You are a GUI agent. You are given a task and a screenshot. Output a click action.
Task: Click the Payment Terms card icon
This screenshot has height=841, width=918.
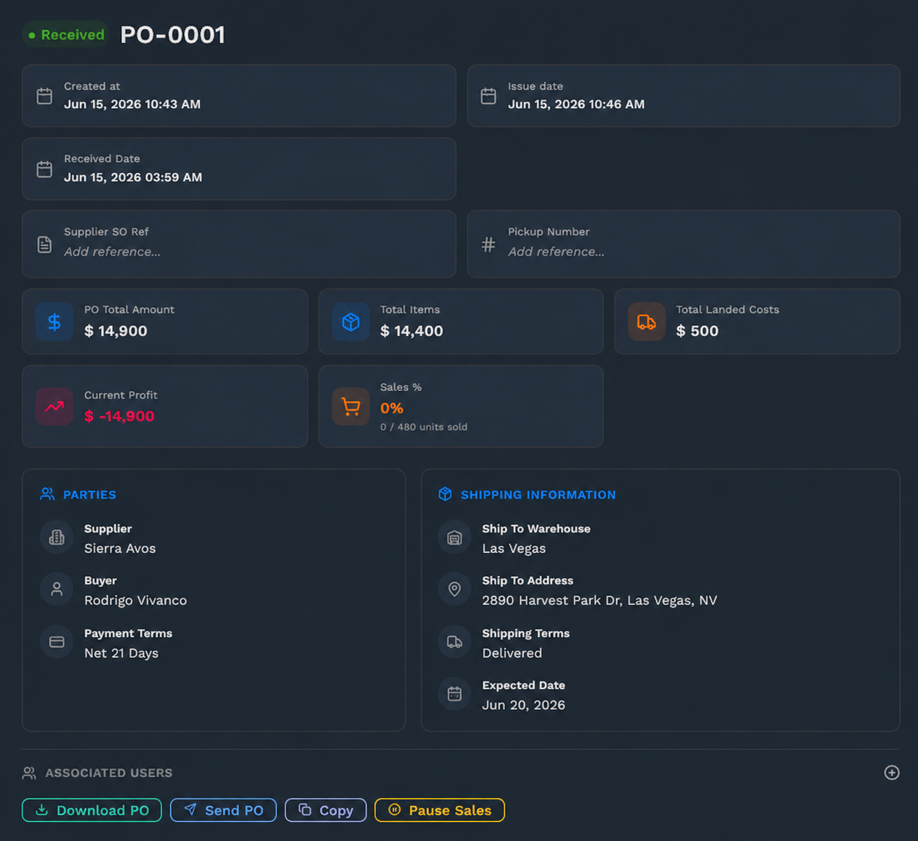(57, 642)
